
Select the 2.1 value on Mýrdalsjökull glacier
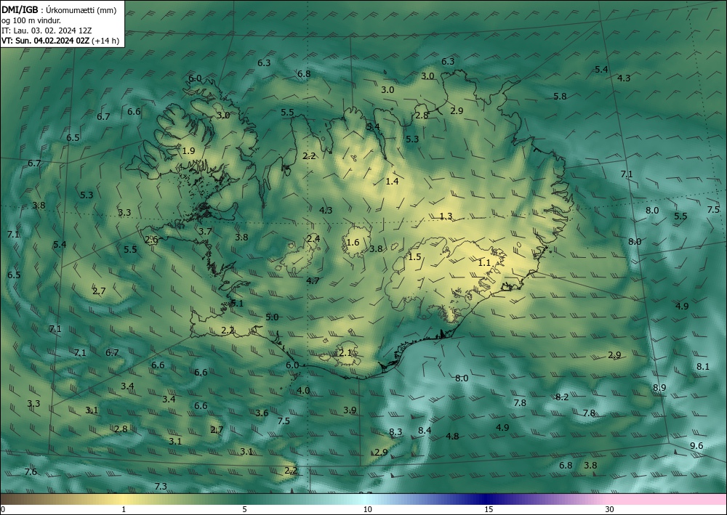pos(345,353)
